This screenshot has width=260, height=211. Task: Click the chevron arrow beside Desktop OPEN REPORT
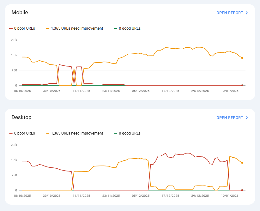(246, 118)
